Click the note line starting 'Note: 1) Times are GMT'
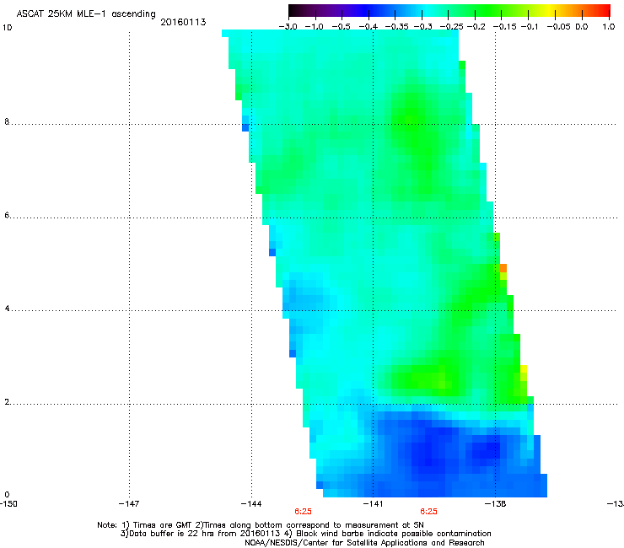624x548 pixels. [261, 525]
